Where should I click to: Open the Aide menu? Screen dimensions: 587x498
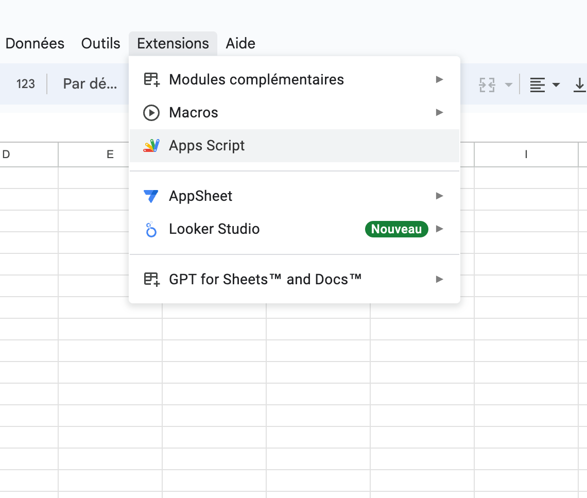(x=240, y=43)
